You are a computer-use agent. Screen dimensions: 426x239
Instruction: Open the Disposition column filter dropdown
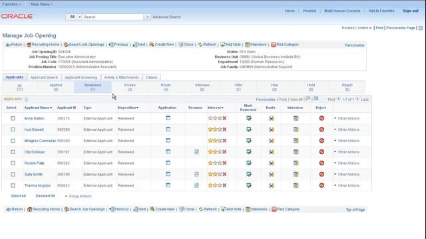click(x=128, y=108)
